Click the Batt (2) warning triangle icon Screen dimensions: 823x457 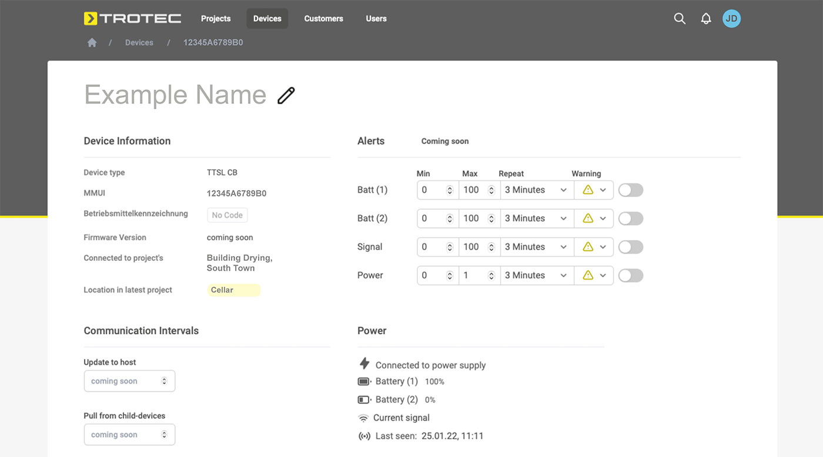[588, 218]
